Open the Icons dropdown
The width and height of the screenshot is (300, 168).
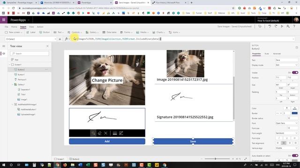174,32
